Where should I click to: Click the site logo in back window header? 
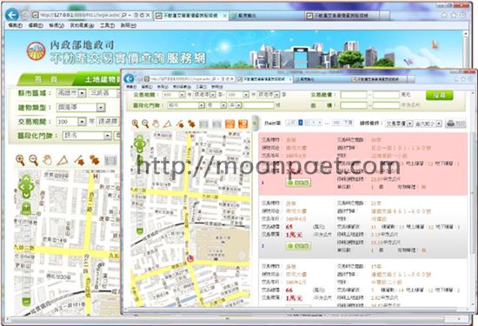coord(37,51)
